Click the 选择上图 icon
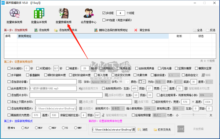This screenshot has height=139, width=220. (x=81, y=102)
